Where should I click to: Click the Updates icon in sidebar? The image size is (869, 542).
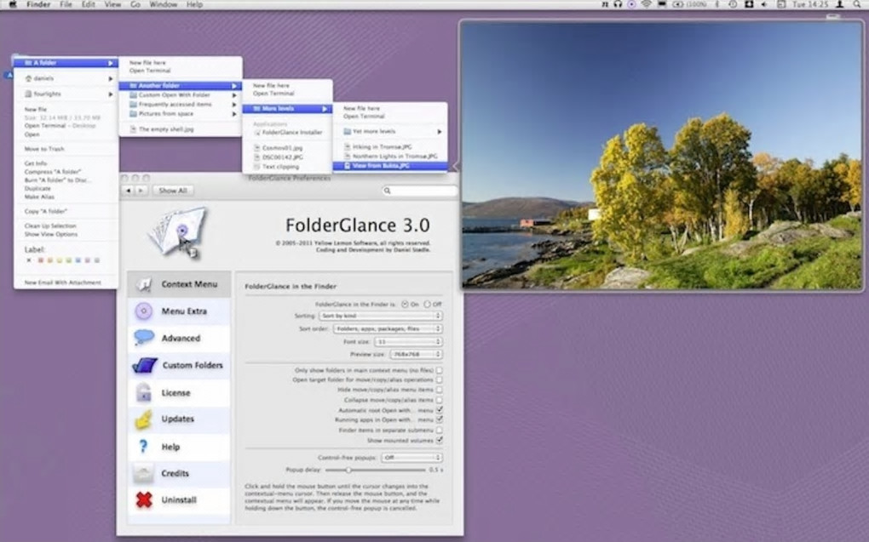(144, 419)
